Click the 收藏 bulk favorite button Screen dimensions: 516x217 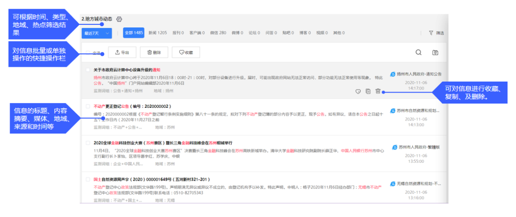(x=185, y=52)
